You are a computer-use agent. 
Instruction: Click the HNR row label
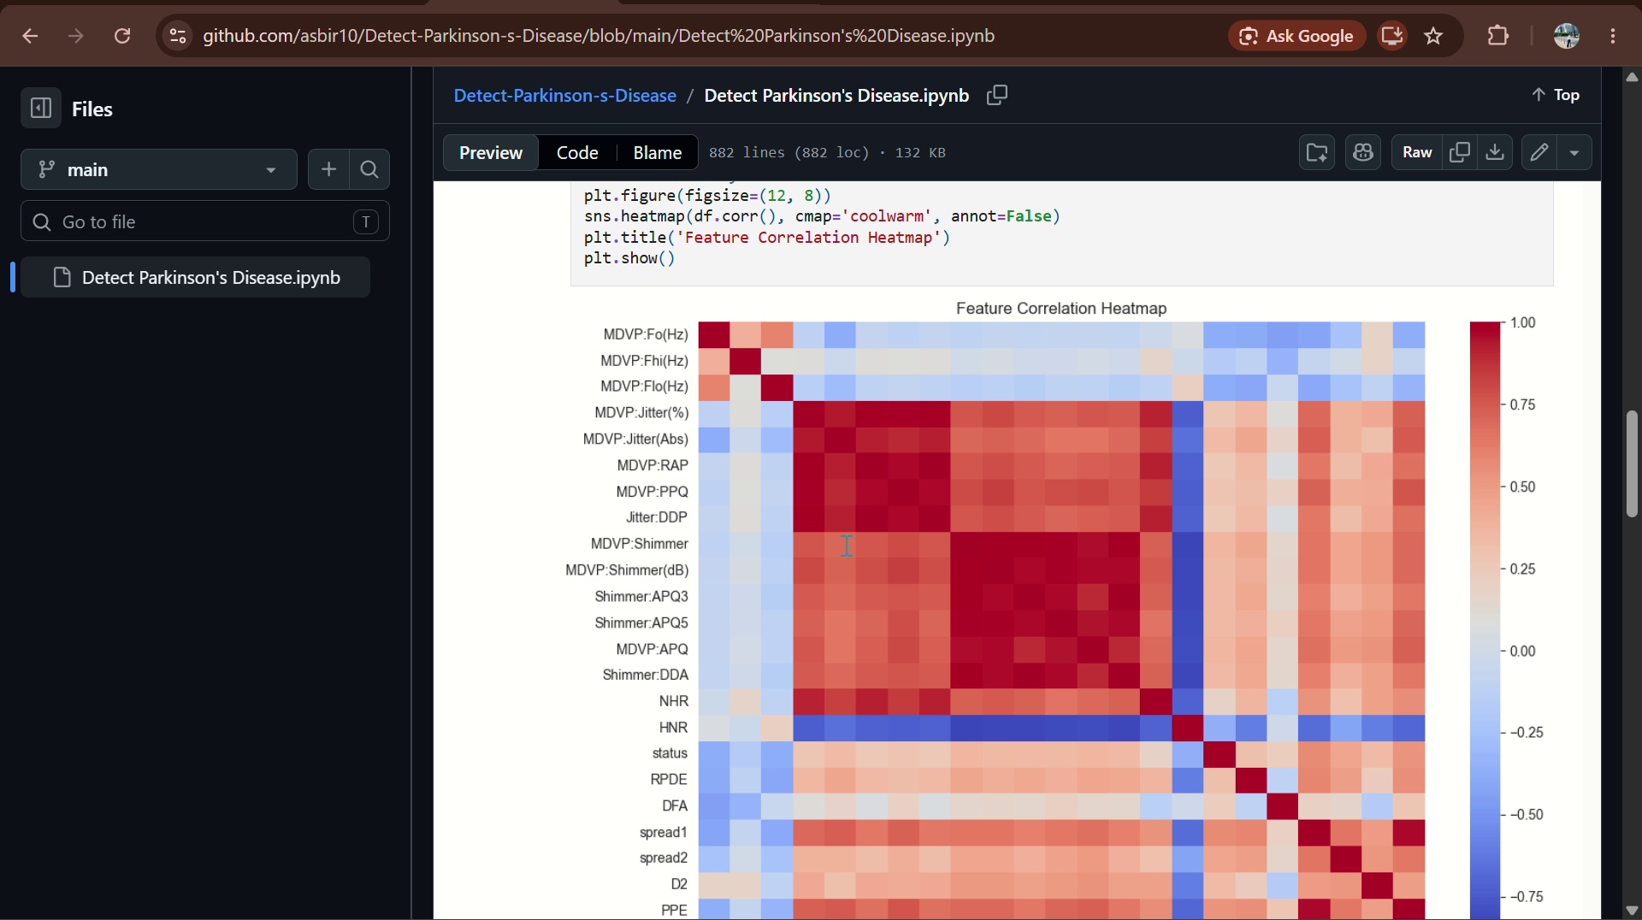[x=673, y=727]
